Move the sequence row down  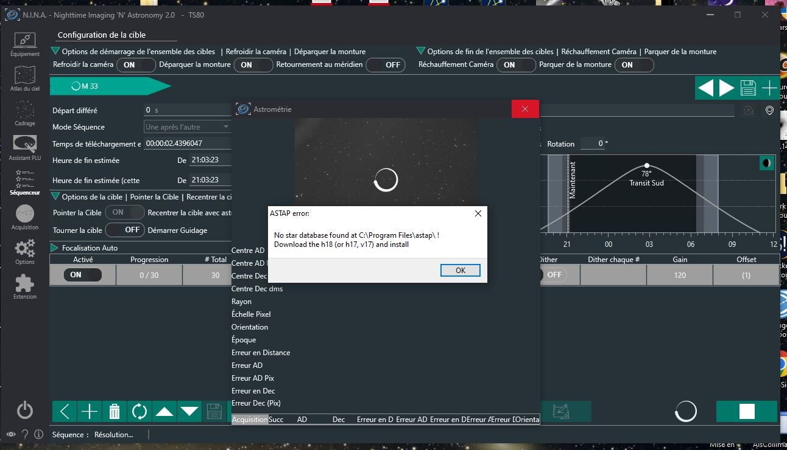(x=189, y=412)
